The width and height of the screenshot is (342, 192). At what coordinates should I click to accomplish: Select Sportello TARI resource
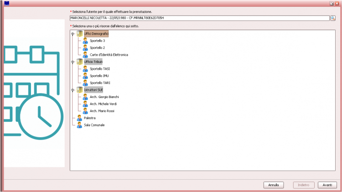[x=100, y=83]
